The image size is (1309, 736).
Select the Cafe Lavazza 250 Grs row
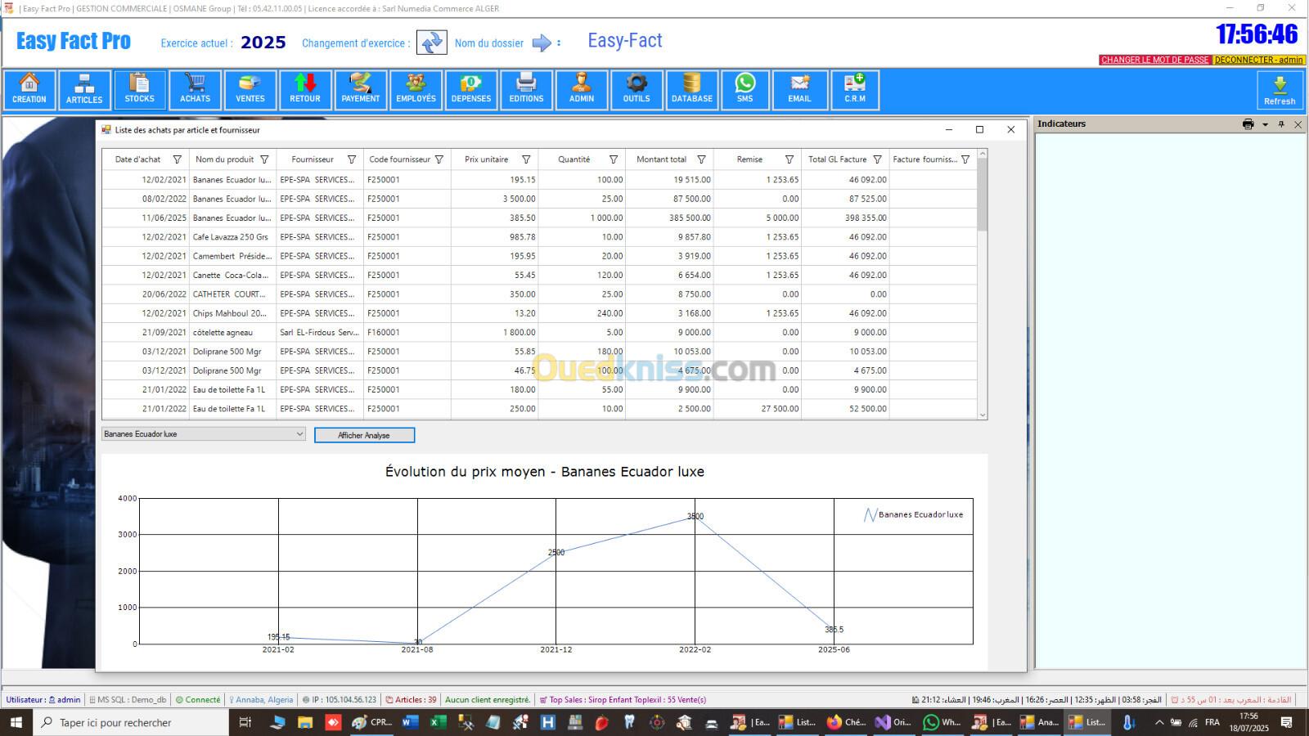click(x=231, y=237)
